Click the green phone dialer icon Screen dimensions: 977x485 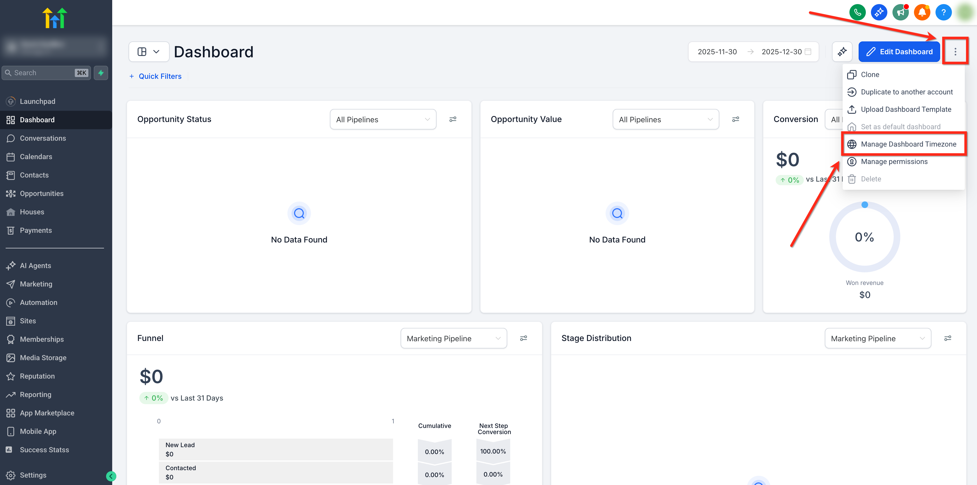857,13
